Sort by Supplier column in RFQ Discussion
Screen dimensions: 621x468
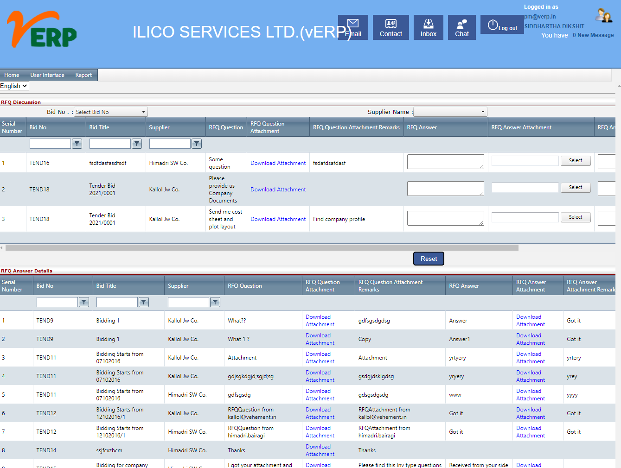pyautogui.click(x=159, y=127)
